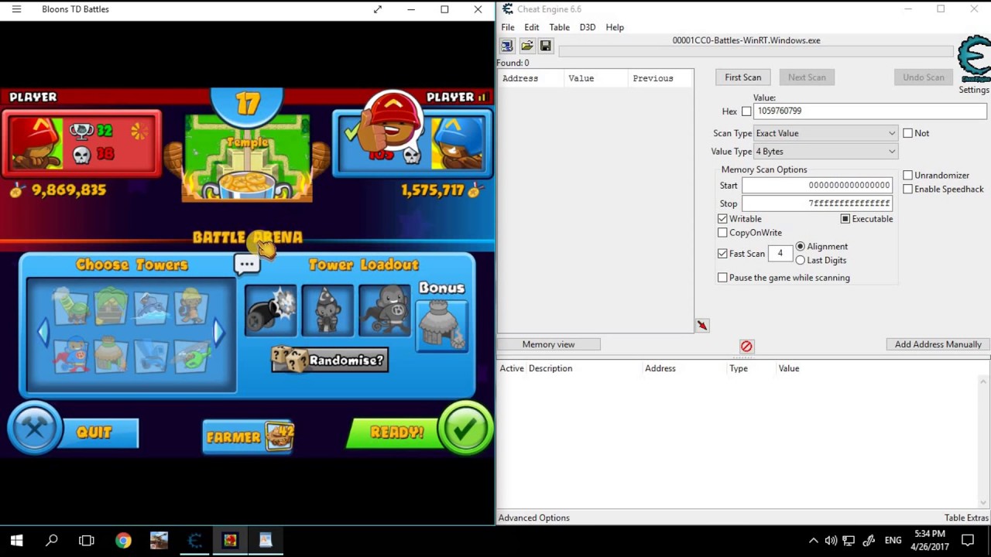Toggle the Fast Scan checkbox
This screenshot has height=557, width=991.
[722, 254]
